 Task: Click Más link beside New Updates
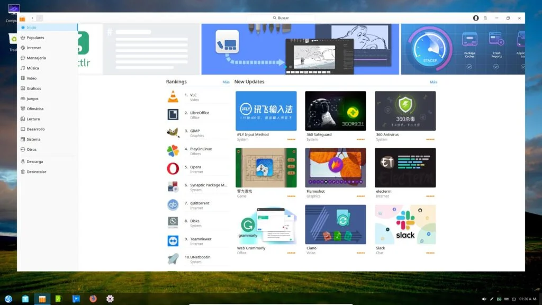point(433,82)
